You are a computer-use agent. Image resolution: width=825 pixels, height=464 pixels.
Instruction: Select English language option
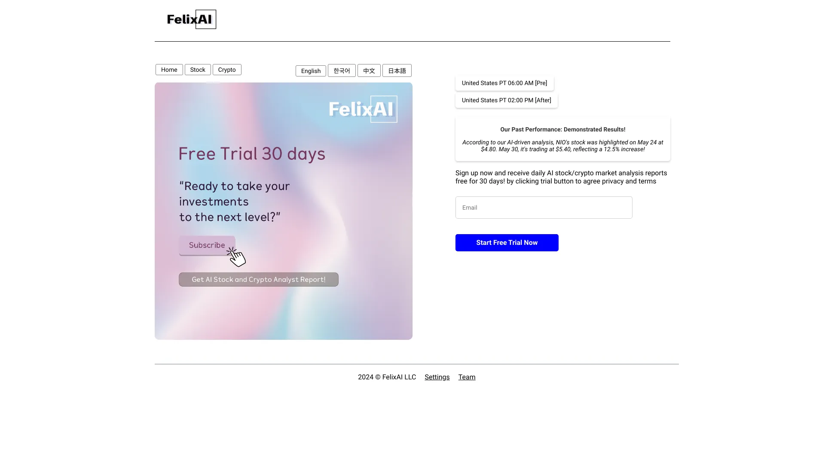(x=311, y=70)
